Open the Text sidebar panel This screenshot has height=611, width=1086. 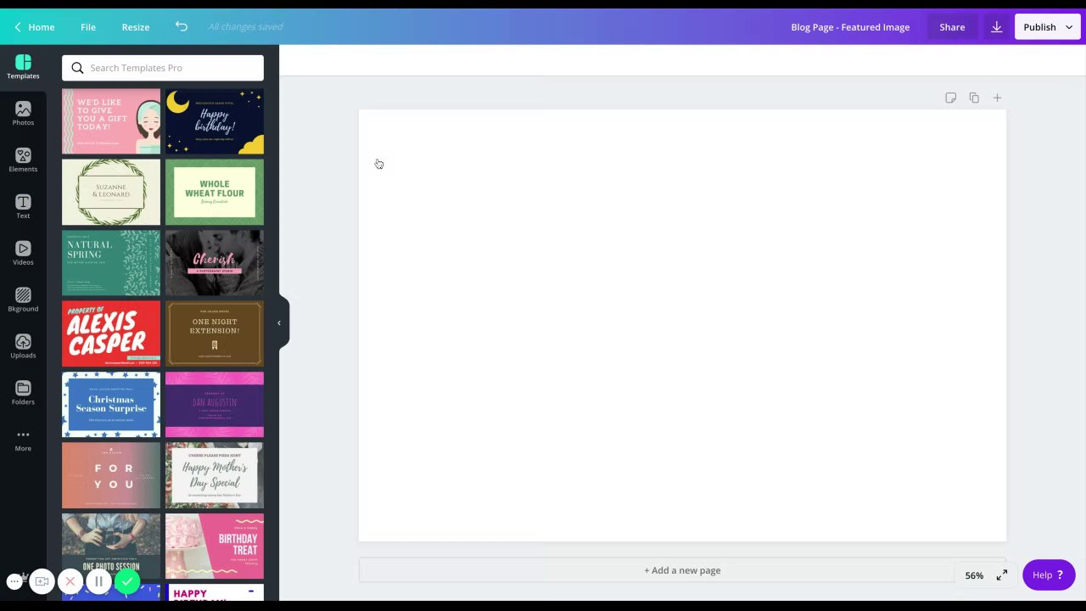(x=23, y=207)
